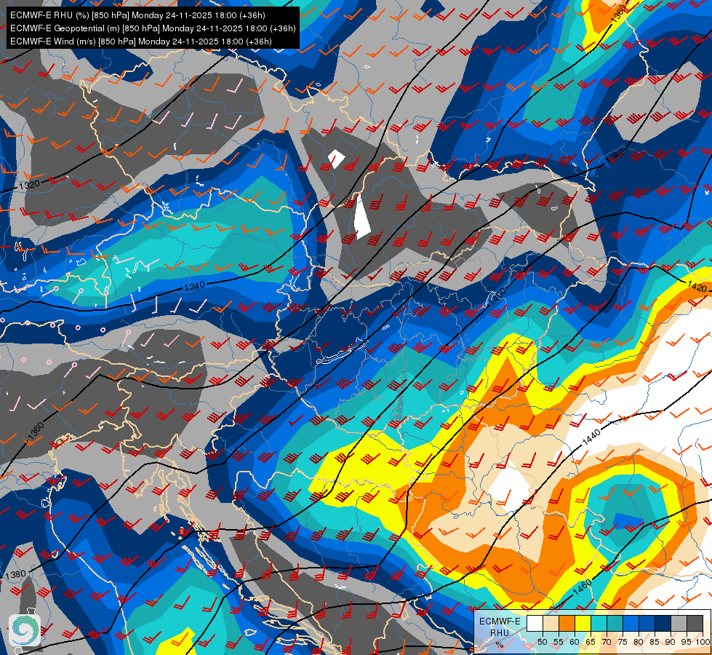This screenshot has height=655, width=712.
Task: Select the beige 50–55% legend swatch
Action: 551,624
